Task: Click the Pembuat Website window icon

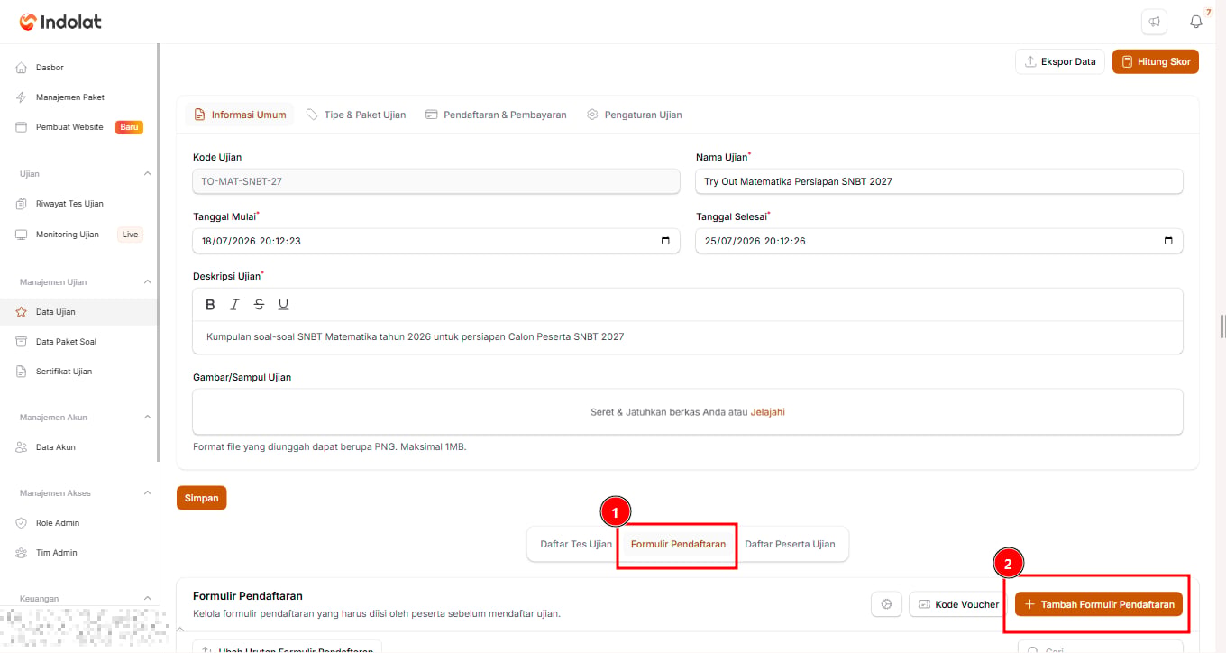Action: pyautogui.click(x=22, y=127)
